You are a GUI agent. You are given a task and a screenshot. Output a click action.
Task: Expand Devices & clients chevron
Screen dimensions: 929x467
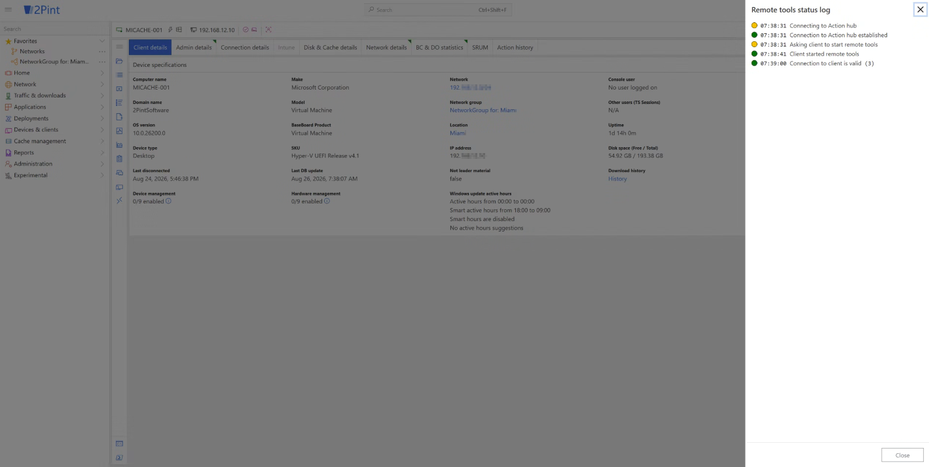point(102,130)
